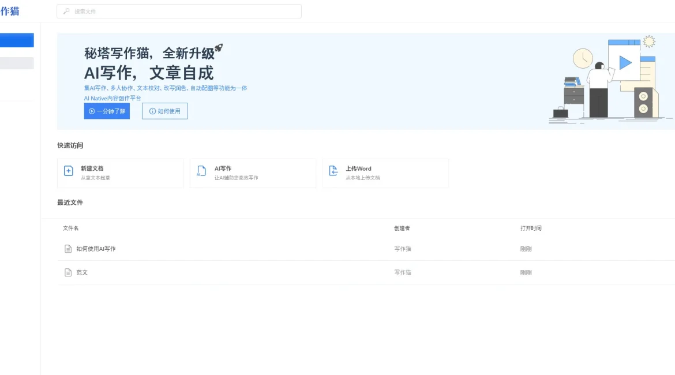The height and width of the screenshot is (375, 675).
Task: Click the 最近文件 section heading
Action: 70,202
